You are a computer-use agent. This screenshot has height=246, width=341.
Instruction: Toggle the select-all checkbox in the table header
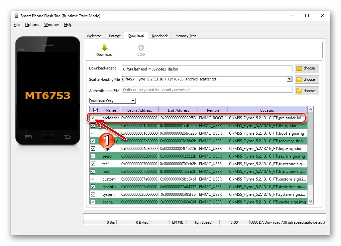coord(95,110)
